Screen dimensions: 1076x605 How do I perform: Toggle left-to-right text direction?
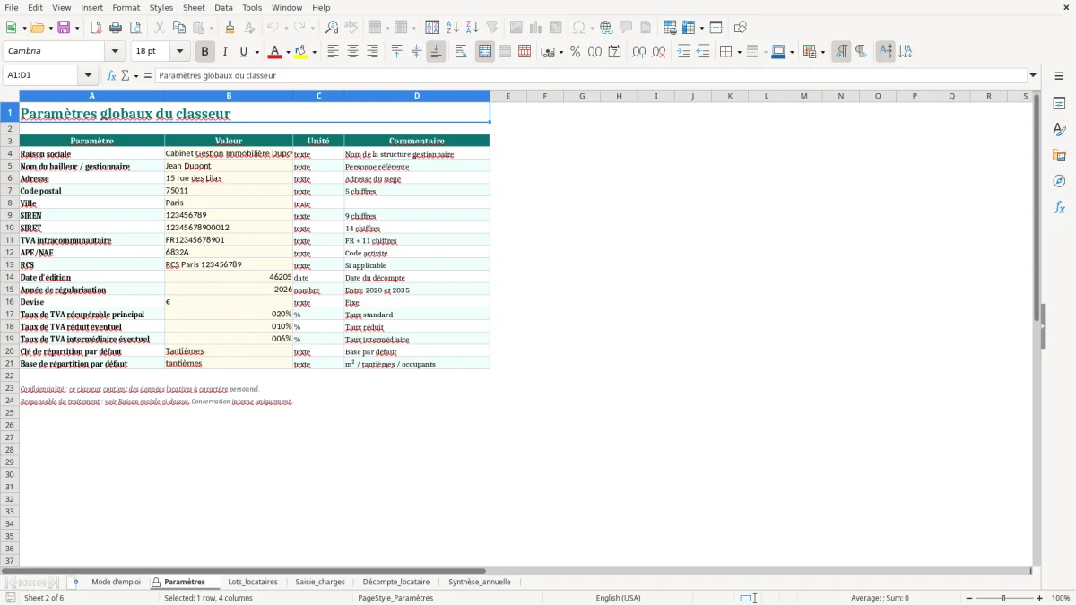841,52
